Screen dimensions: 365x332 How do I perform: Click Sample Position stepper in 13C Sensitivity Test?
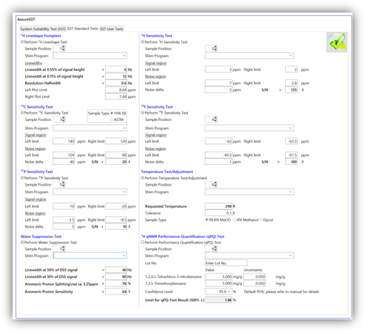coord(63,119)
